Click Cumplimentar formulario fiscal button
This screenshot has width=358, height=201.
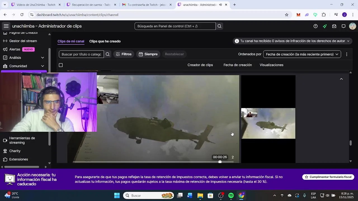328,177
